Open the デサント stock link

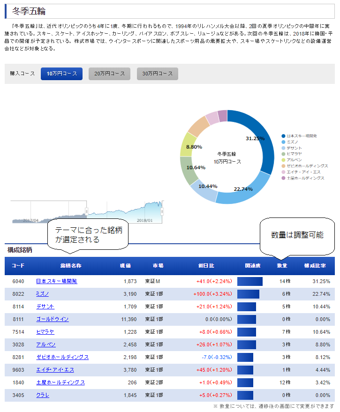(x=45, y=307)
